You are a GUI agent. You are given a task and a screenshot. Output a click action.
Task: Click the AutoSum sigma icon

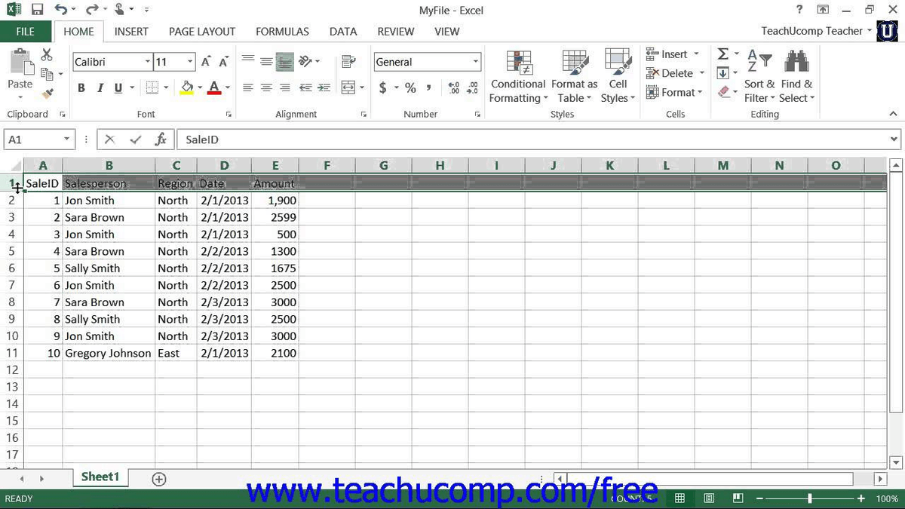[x=723, y=54]
